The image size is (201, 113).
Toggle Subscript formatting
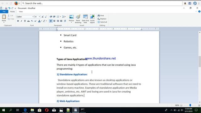pos(32,21)
